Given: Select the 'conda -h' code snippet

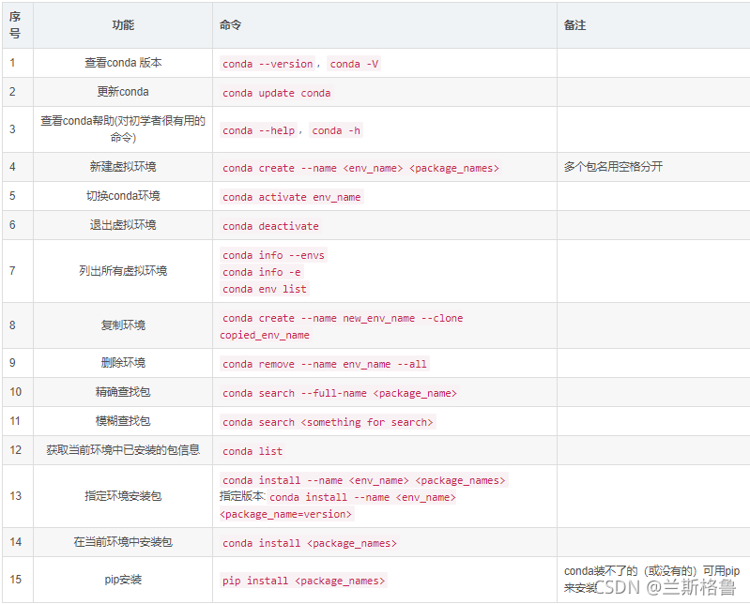Looking at the screenshot, I should 336,130.
